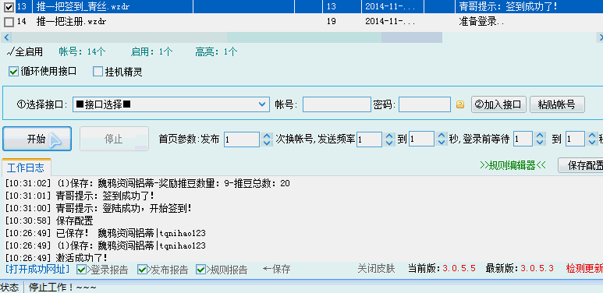Viewport: 603px width, 293px height.
Task: Click the 高亮: 1个 counter text
Action: [216, 52]
